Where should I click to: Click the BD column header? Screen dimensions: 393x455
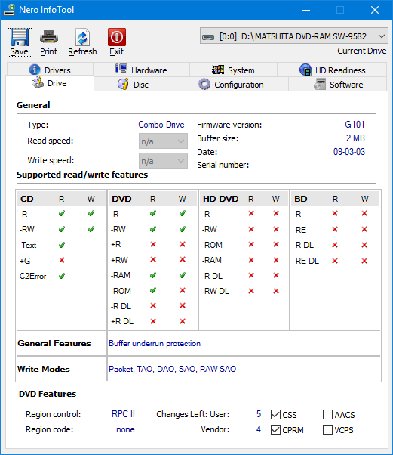coord(301,199)
